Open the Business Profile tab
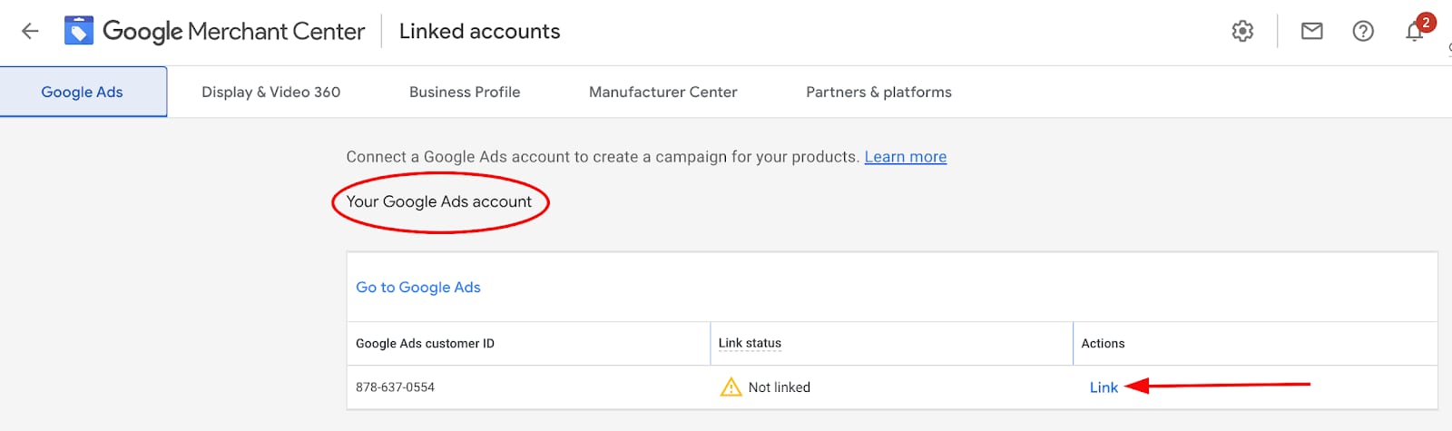The image size is (1452, 431). pos(465,93)
